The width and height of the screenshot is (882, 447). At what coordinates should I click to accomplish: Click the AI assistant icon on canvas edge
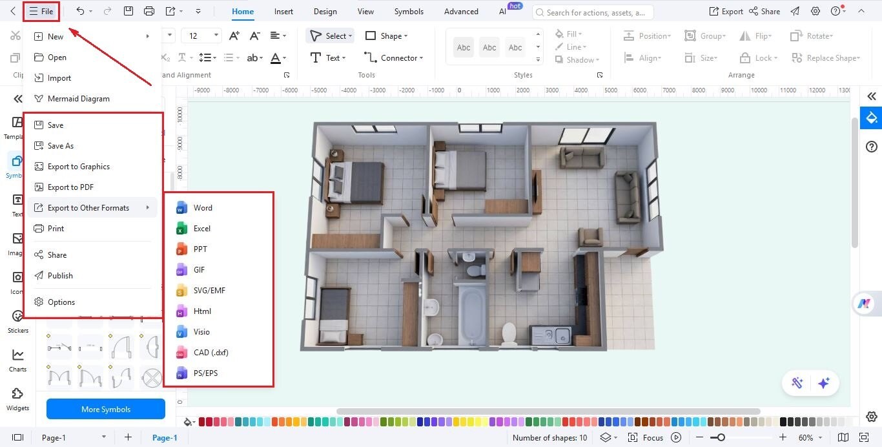[865, 303]
